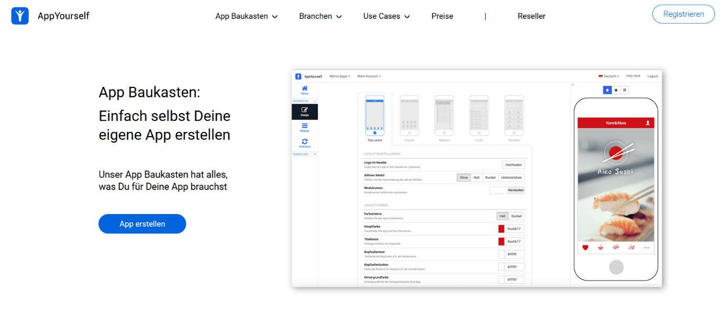The height and width of the screenshot is (325, 725).
Task: Tap the delivery bike icon in the phone tab bar
Action: coord(631,248)
